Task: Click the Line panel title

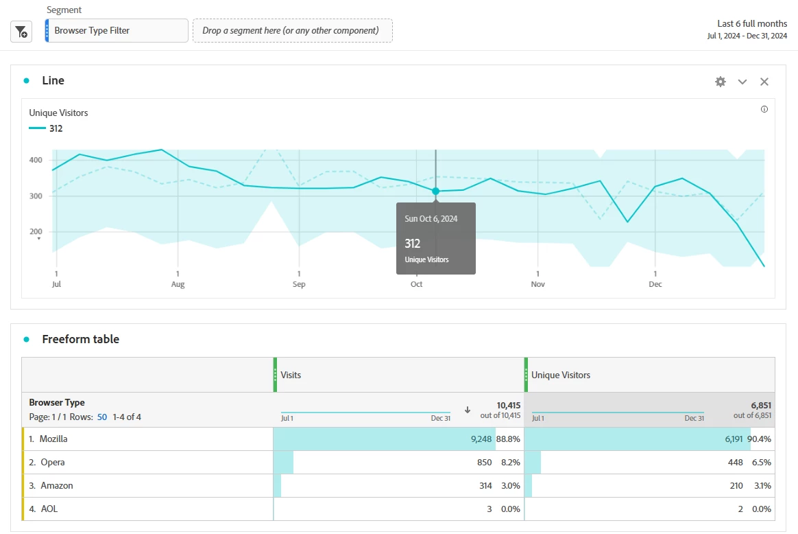Action: tap(53, 80)
